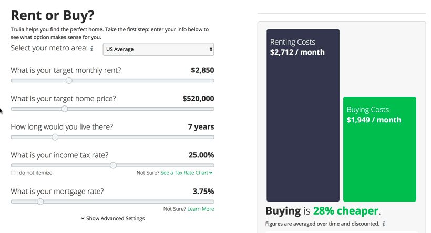The height and width of the screenshot is (233, 431).
Task: Click the monthly rent slider handle
Action: 69,80
